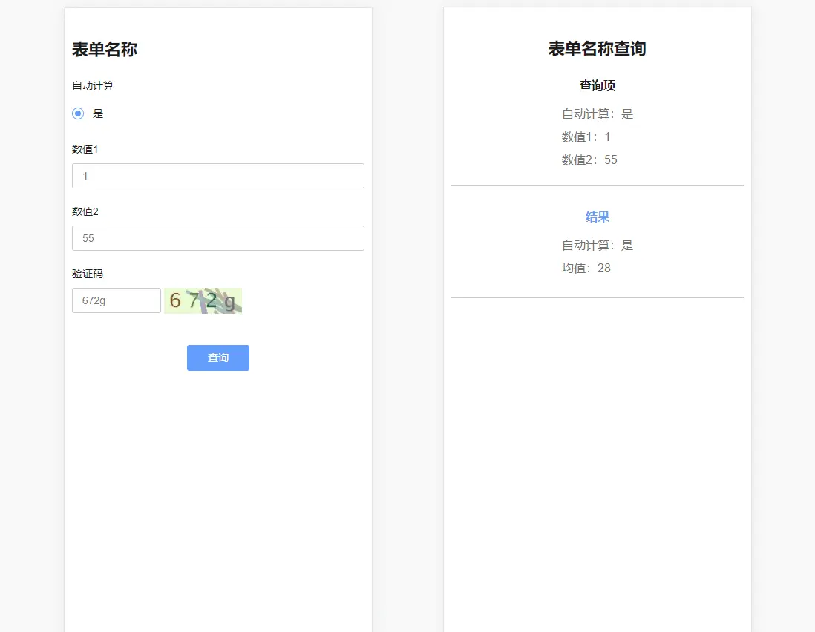Click 自动计算：是 under the 结果 section
This screenshot has height=632, width=815.
click(x=597, y=246)
